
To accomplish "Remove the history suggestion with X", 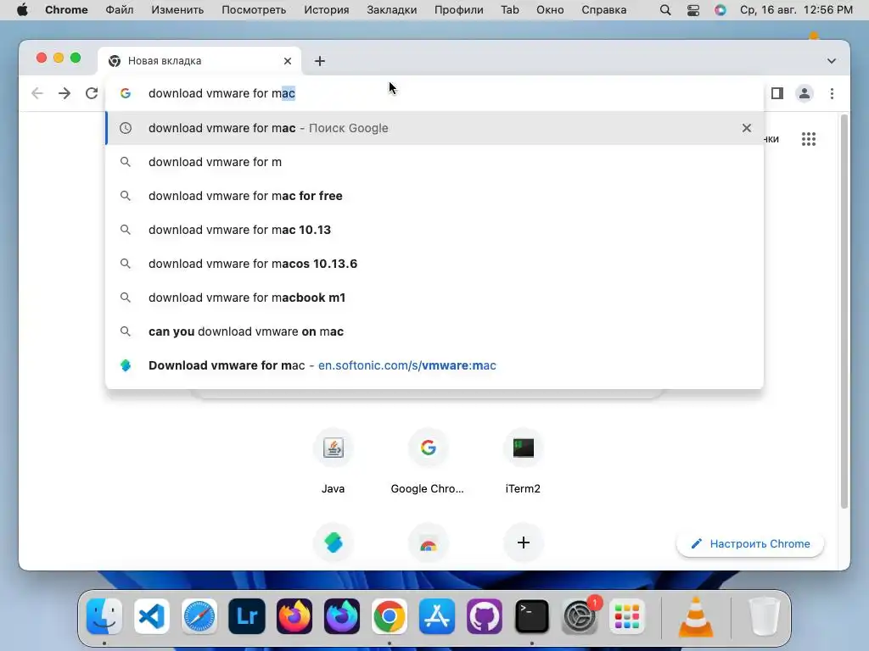I will tap(747, 128).
